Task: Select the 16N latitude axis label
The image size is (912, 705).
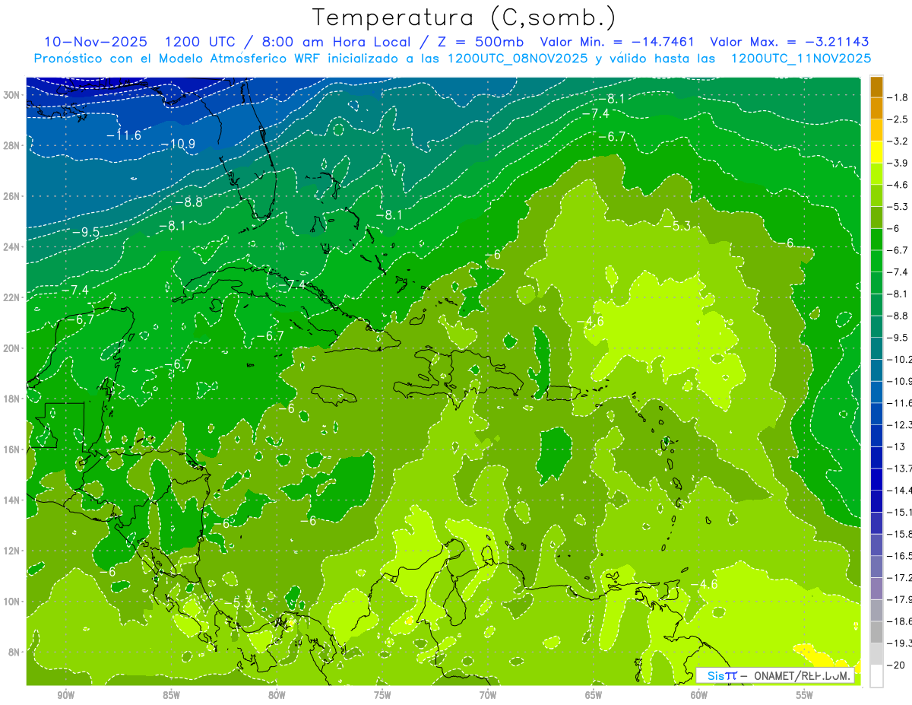Action: [13, 449]
